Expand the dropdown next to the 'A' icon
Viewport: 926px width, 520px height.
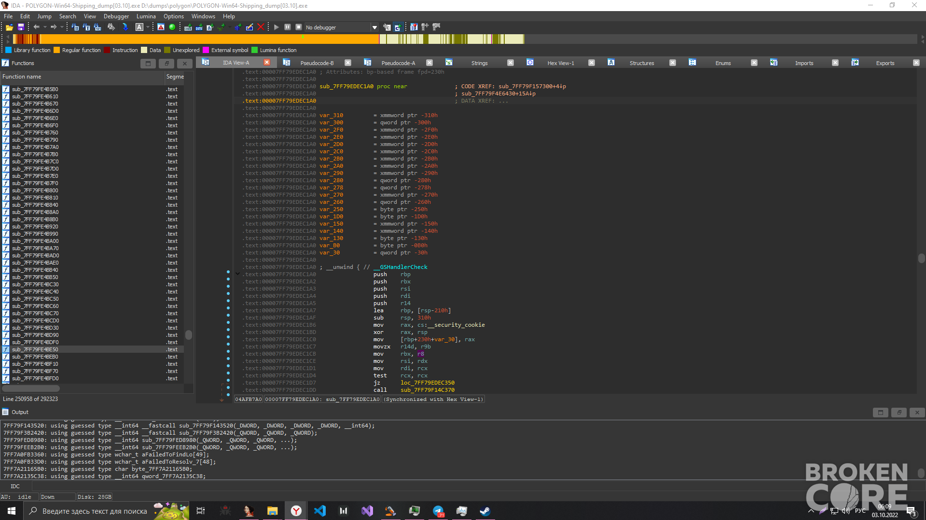pos(148,27)
